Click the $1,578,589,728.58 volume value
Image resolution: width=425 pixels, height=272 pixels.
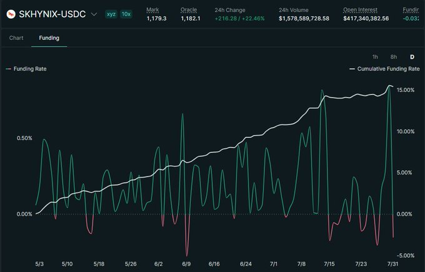point(304,18)
